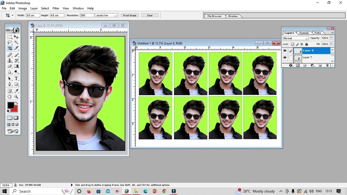This screenshot has height=195, width=347.
Task: Select the Notes tool
Action: [x=9, y=91]
